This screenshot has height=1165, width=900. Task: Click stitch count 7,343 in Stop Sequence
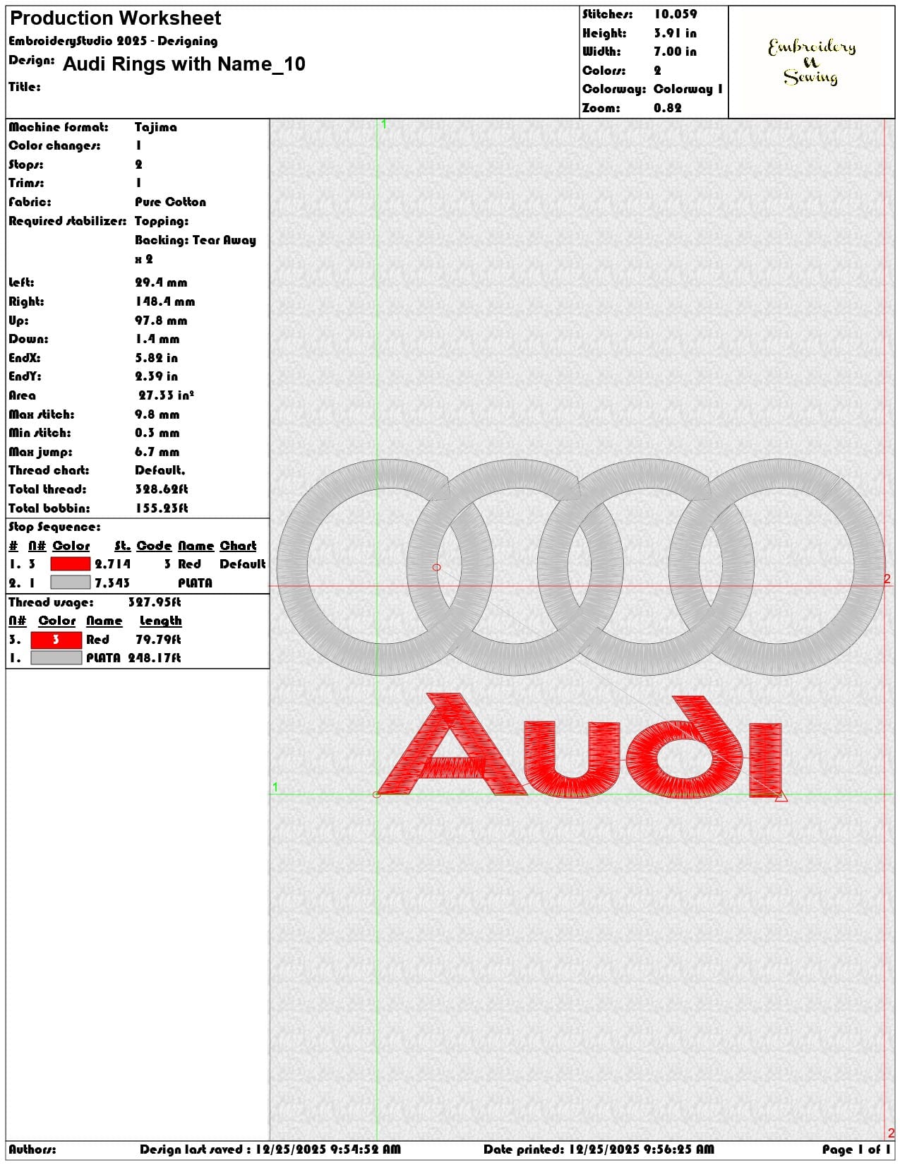[x=112, y=583]
